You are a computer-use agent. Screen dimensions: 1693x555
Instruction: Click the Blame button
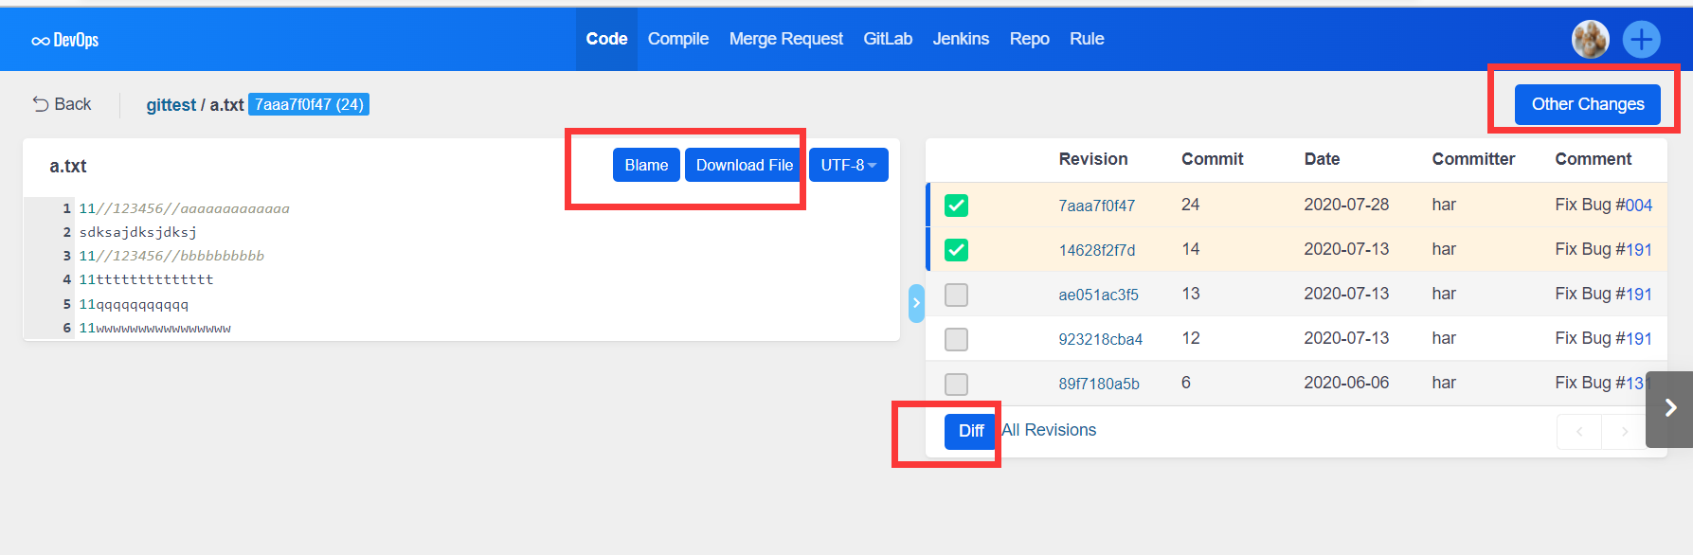(646, 165)
